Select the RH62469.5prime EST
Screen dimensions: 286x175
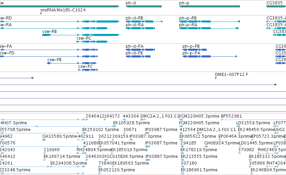click(272, 150)
